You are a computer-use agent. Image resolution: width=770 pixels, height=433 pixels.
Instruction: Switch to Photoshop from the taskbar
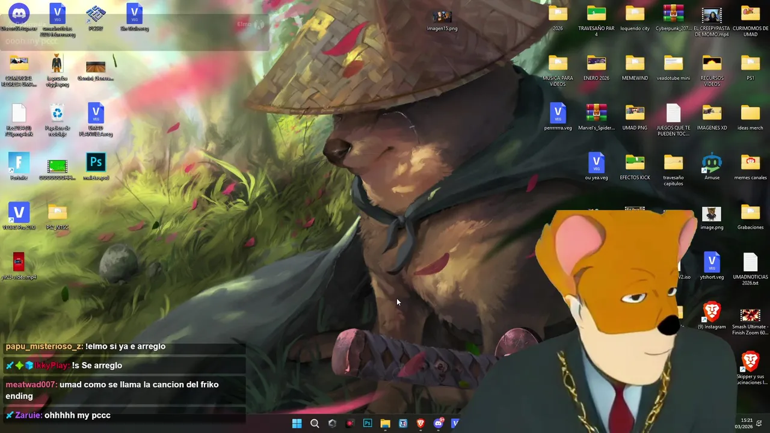pyautogui.click(x=368, y=423)
